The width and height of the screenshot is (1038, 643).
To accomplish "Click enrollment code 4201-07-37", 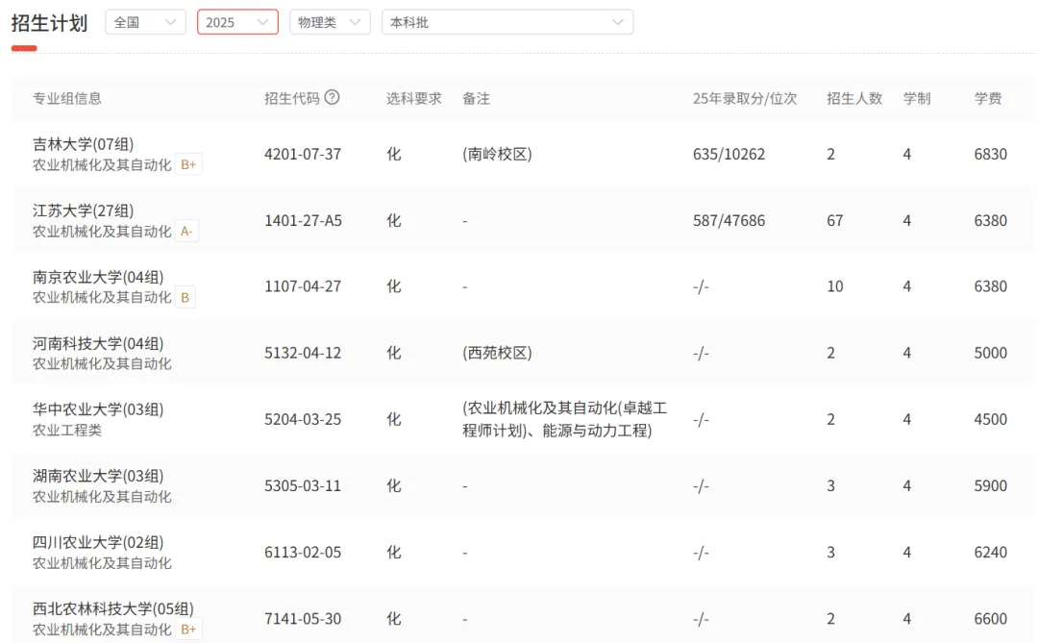I will pos(303,154).
